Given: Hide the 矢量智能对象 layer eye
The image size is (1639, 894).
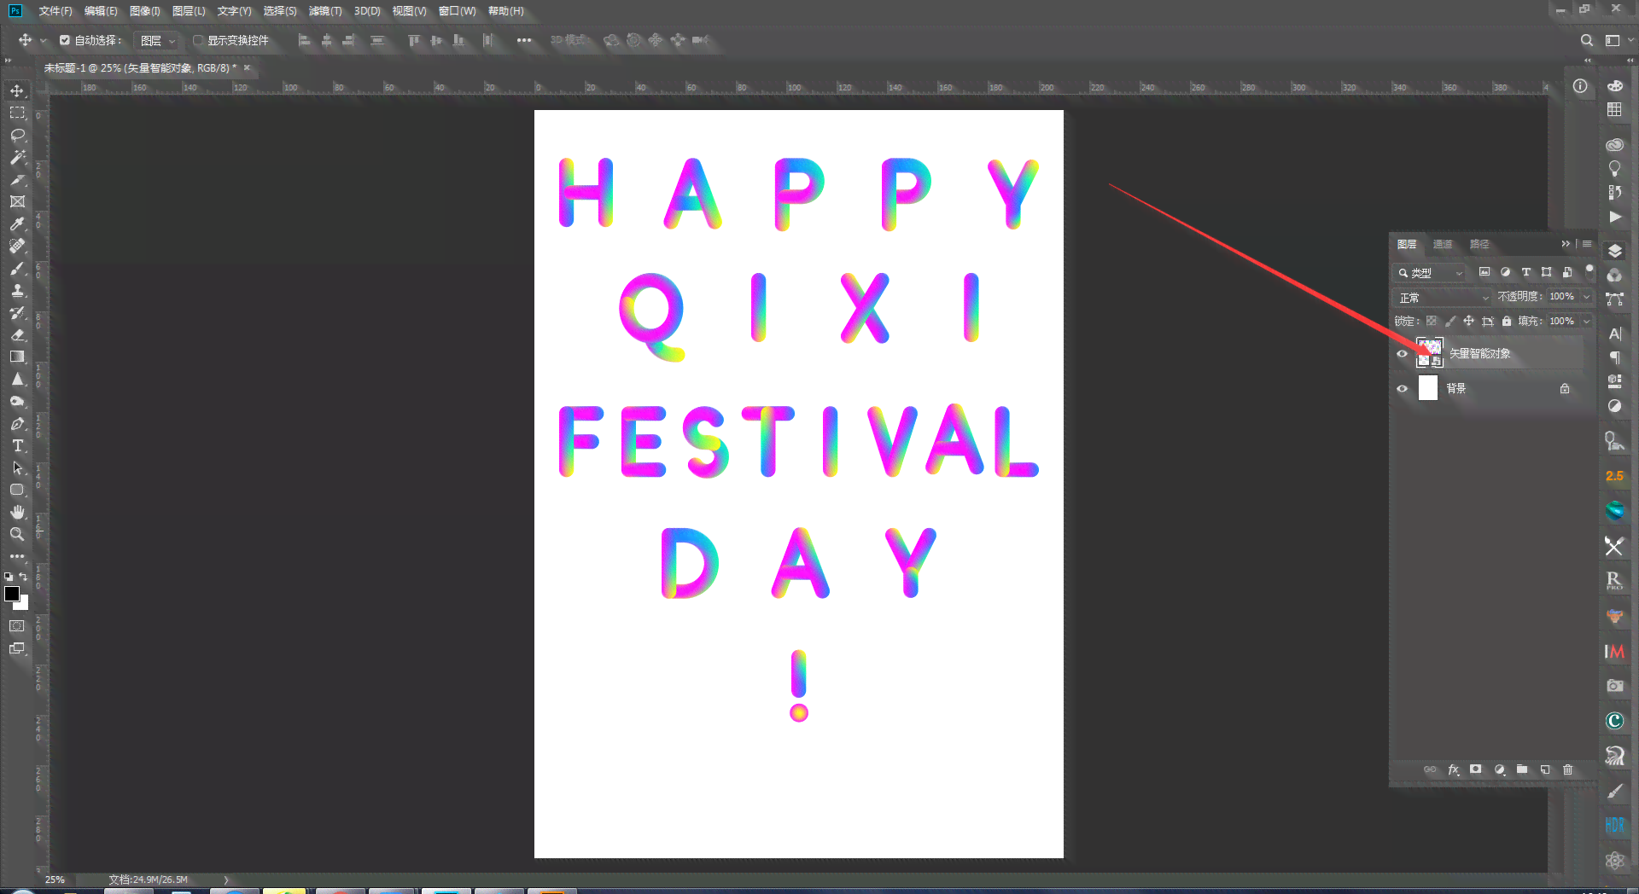Looking at the screenshot, I should (1402, 354).
